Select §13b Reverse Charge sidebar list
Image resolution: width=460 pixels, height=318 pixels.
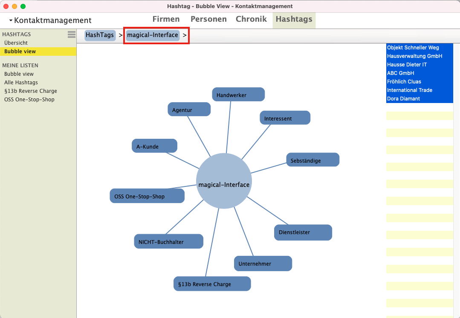30,91
